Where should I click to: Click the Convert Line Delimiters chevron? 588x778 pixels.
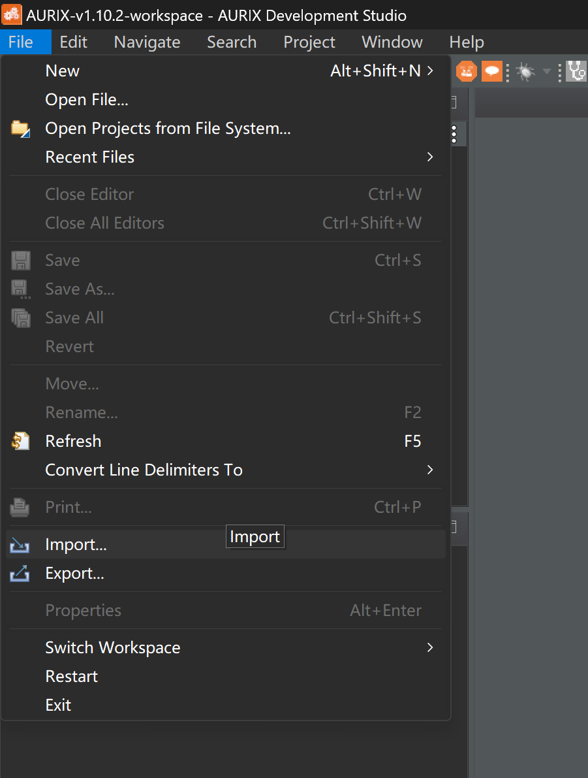click(430, 470)
